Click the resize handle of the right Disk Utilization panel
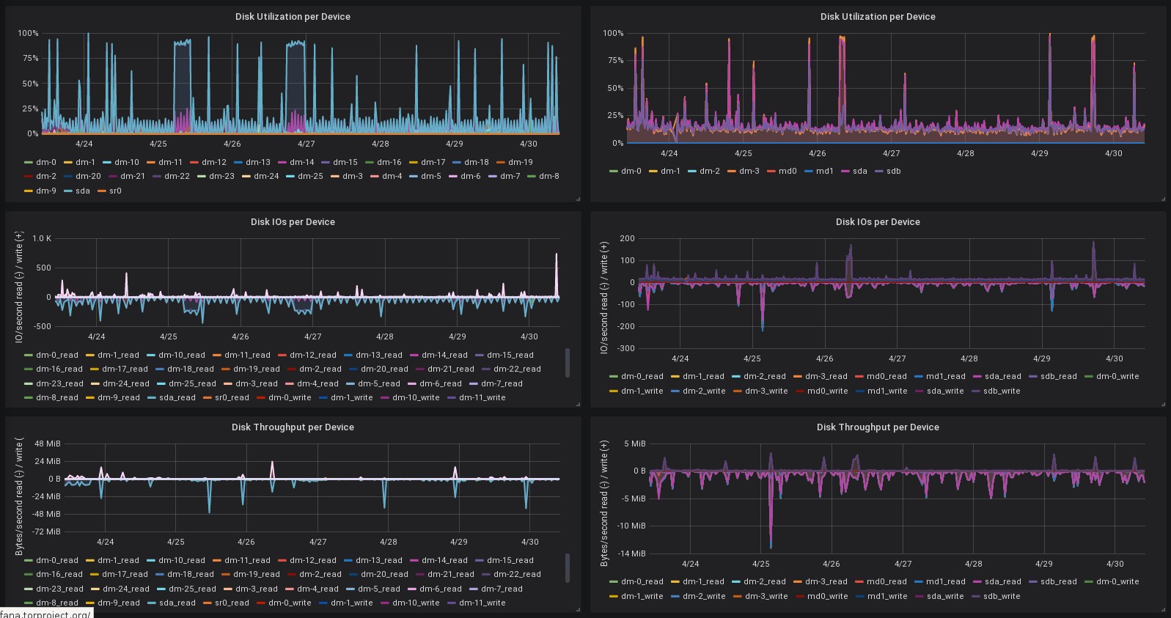Image resolution: width=1171 pixels, height=618 pixels. pyautogui.click(x=1163, y=199)
